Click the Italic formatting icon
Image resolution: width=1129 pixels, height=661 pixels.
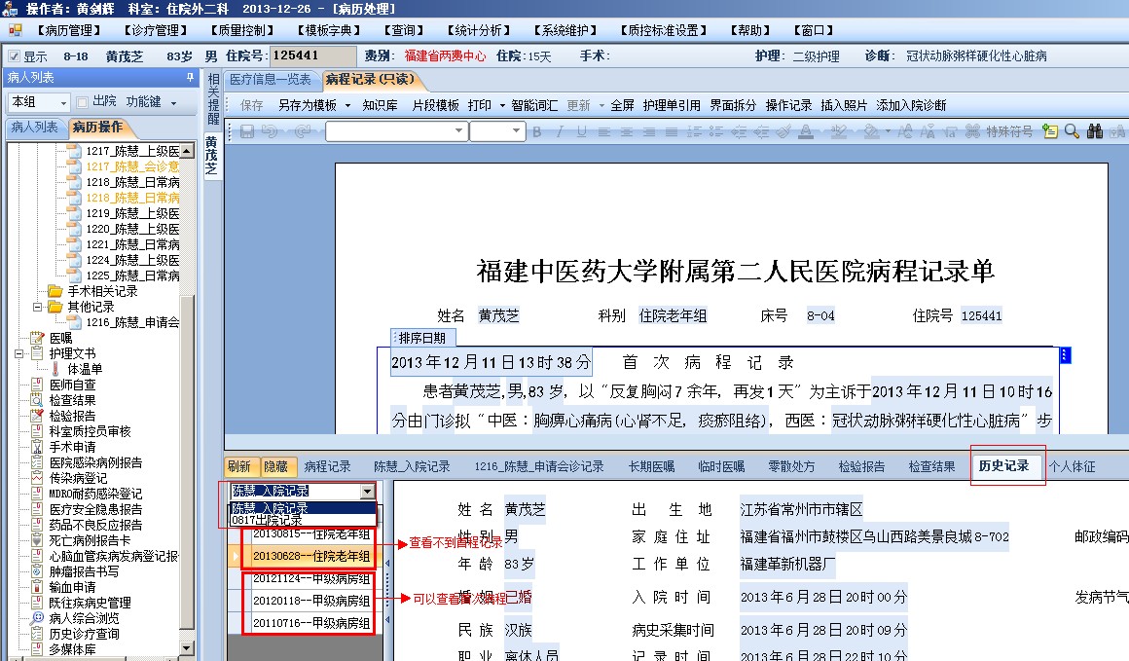pos(559,131)
